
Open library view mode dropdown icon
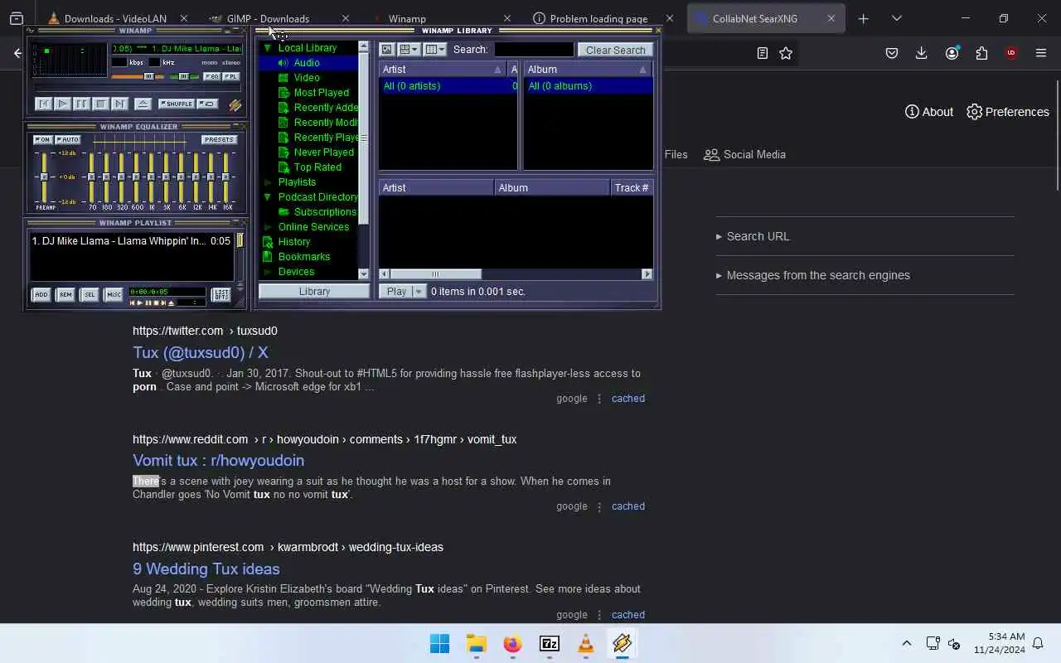(409, 50)
